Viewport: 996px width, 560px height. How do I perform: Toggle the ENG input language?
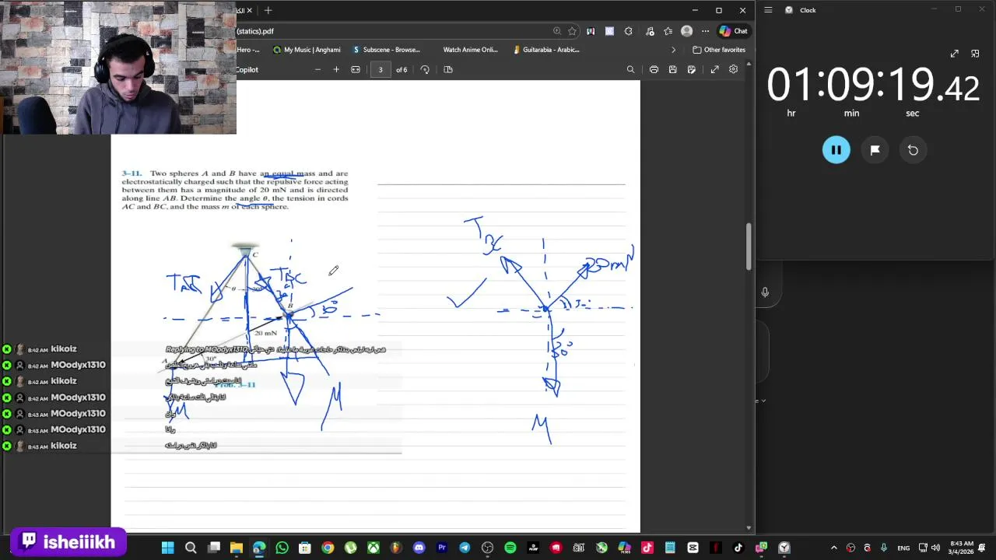coord(903,548)
